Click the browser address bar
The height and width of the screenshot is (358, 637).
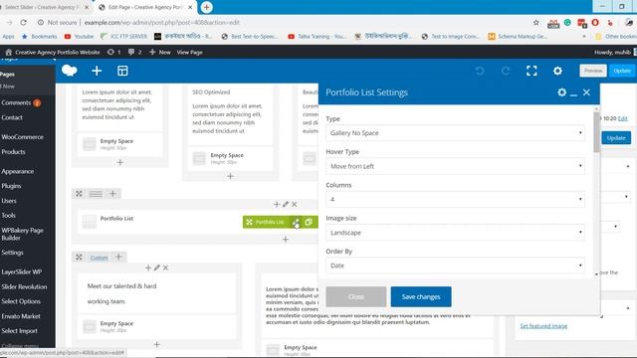pyautogui.click(x=285, y=23)
